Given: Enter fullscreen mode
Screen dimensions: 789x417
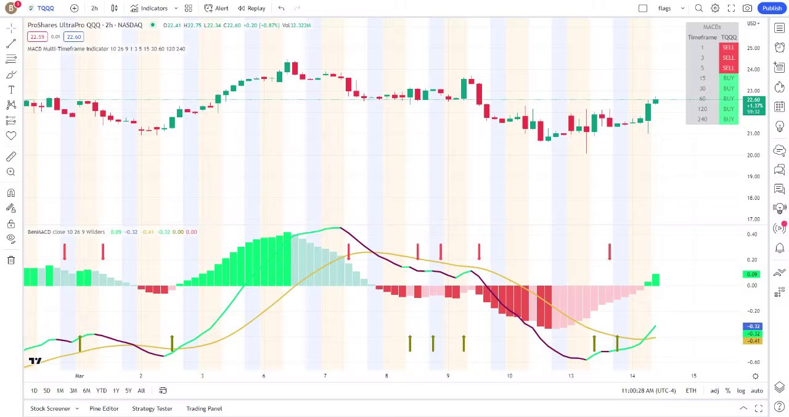Looking at the screenshot, I should point(731,8).
